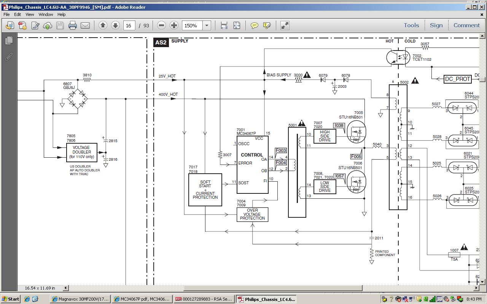Open the Page Thumbnails panel

[x=9, y=40]
